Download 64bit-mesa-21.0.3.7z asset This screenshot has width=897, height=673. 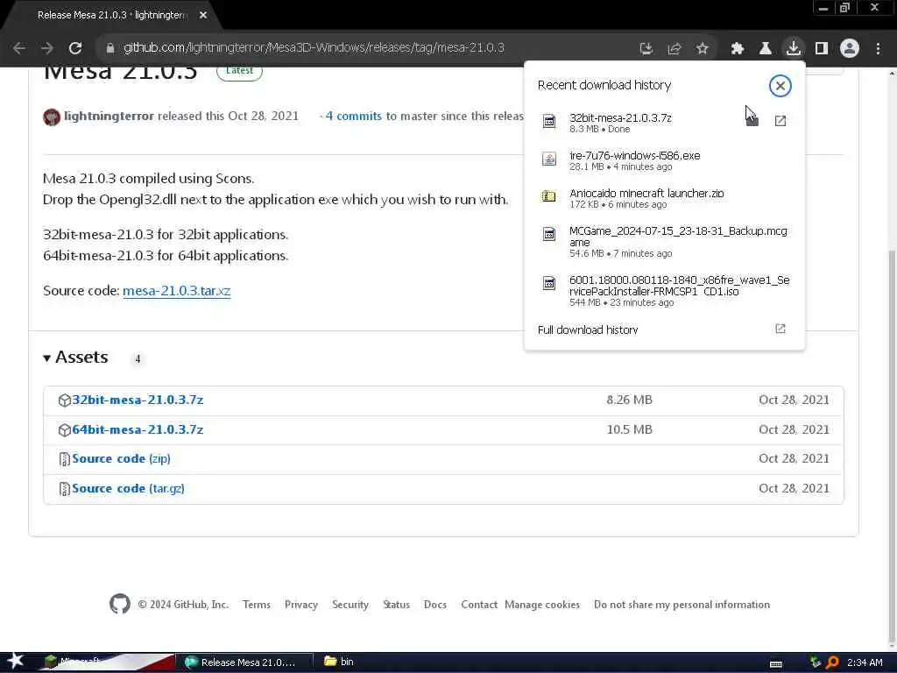click(138, 429)
